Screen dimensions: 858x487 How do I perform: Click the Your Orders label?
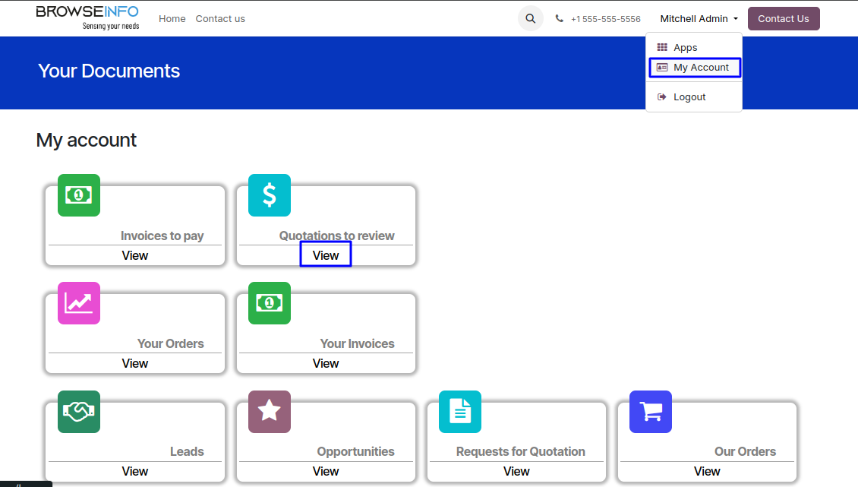170,343
